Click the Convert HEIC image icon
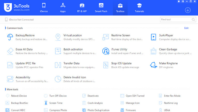The image size is (198, 112). click(7, 110)
